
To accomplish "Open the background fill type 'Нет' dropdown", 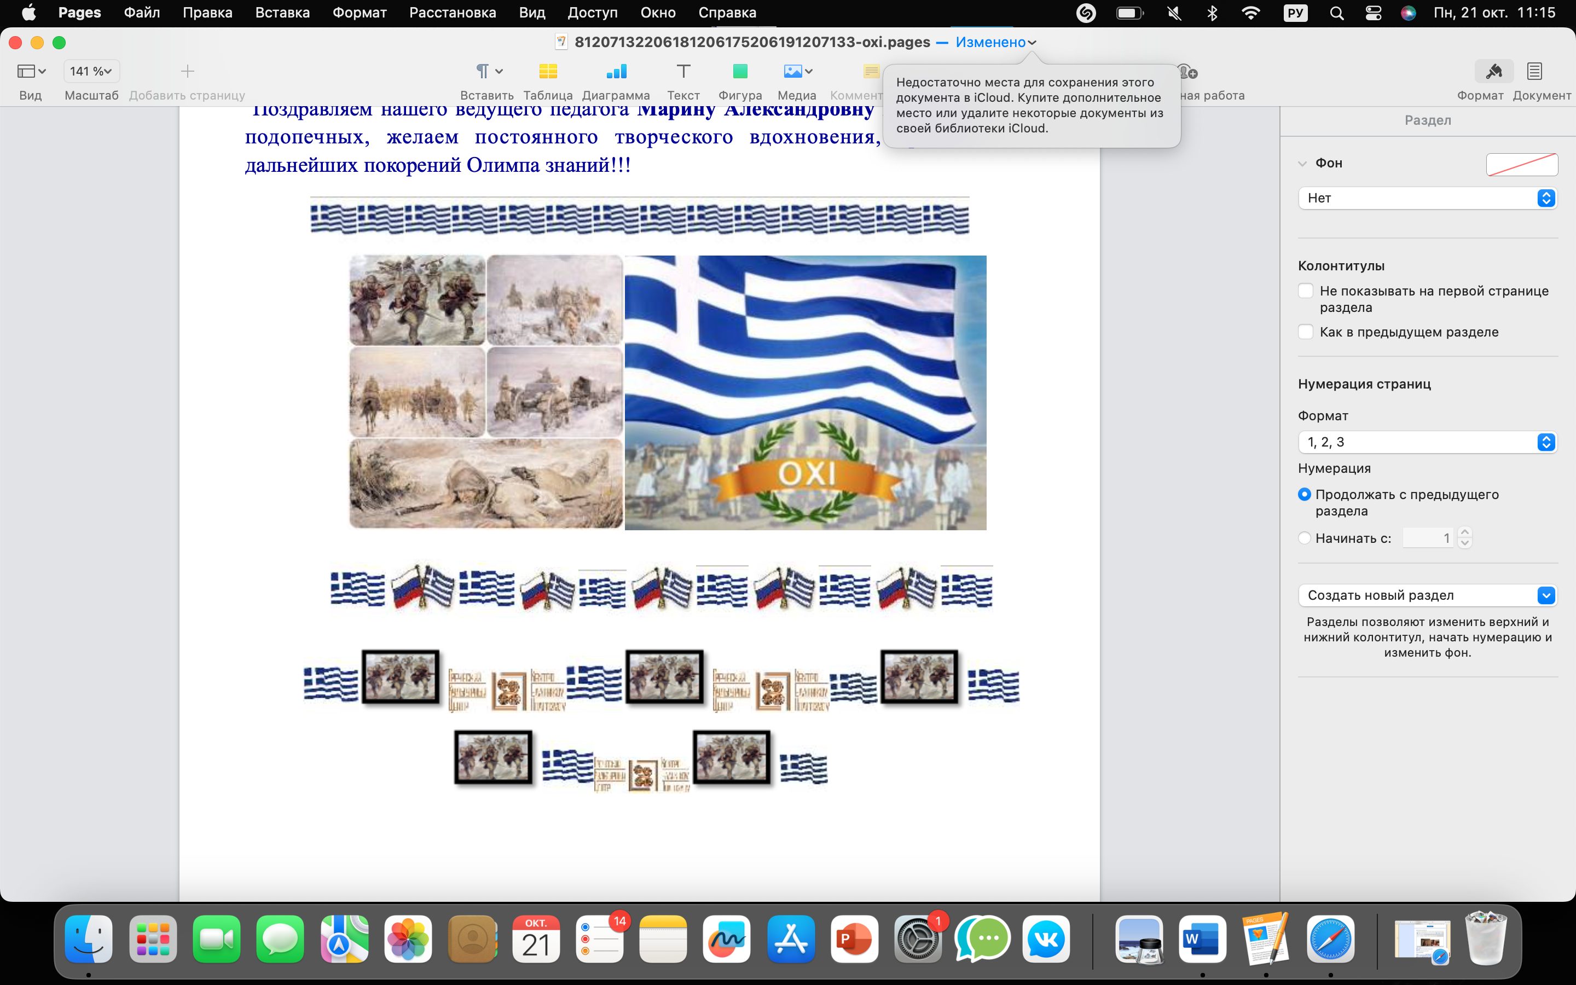I will (x=1427, y=198).
